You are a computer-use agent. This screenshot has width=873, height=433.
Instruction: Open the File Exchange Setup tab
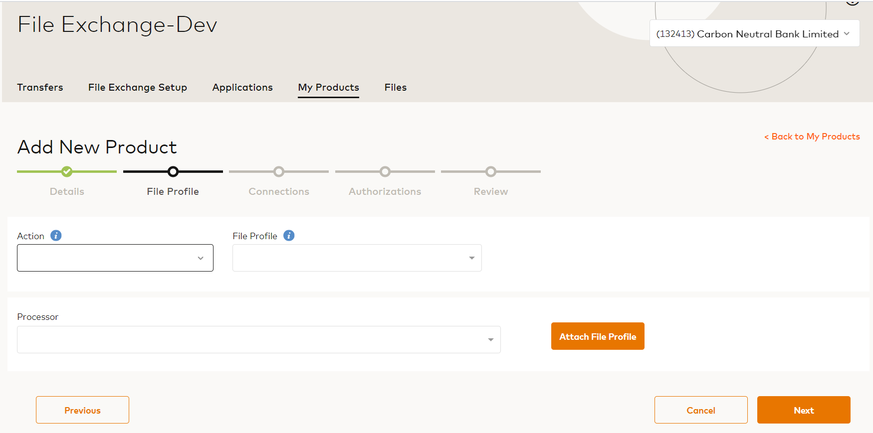point(138,87)
